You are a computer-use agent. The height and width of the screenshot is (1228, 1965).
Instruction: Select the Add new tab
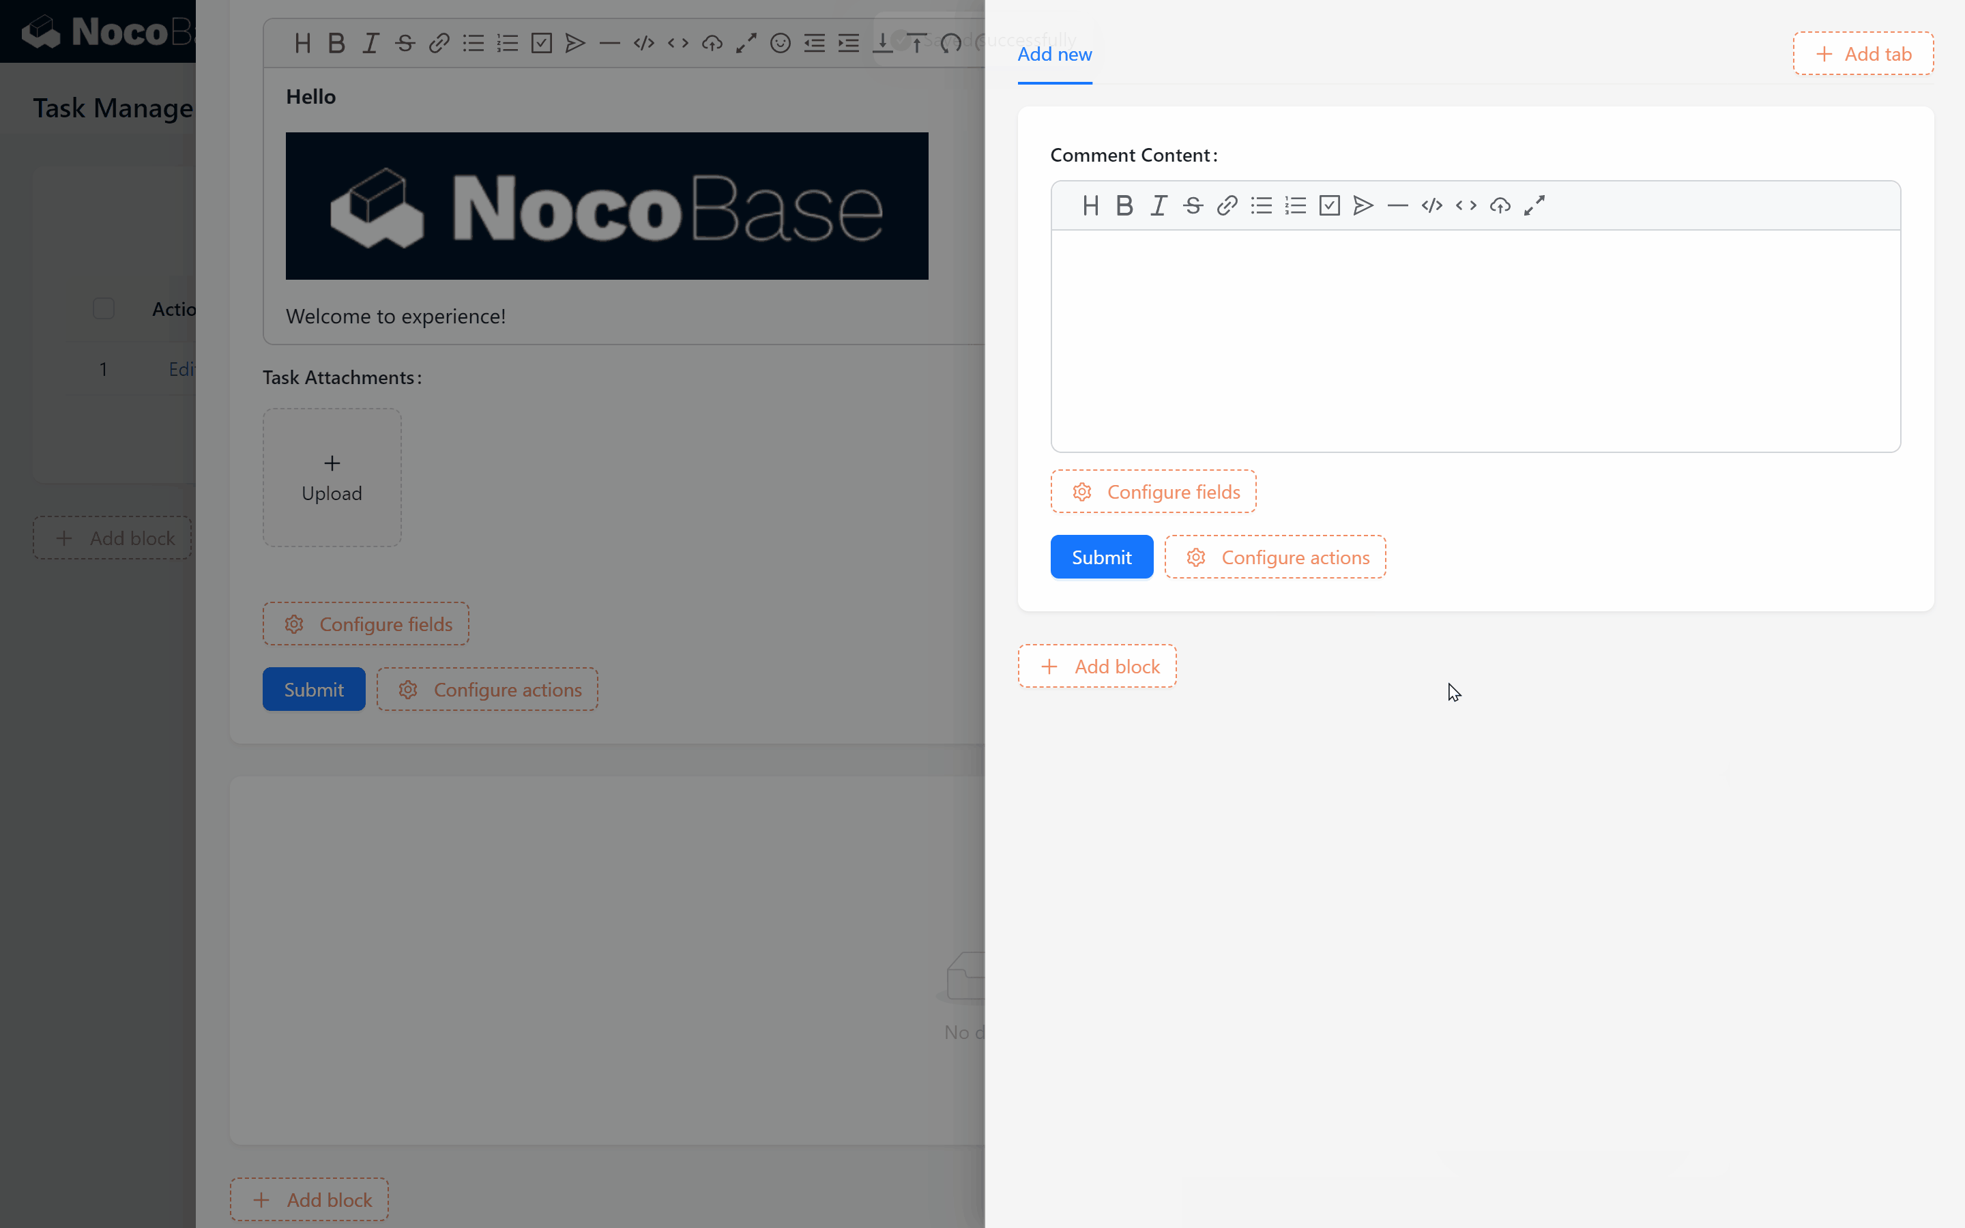pyautogui.click(x=1054, y=55)
